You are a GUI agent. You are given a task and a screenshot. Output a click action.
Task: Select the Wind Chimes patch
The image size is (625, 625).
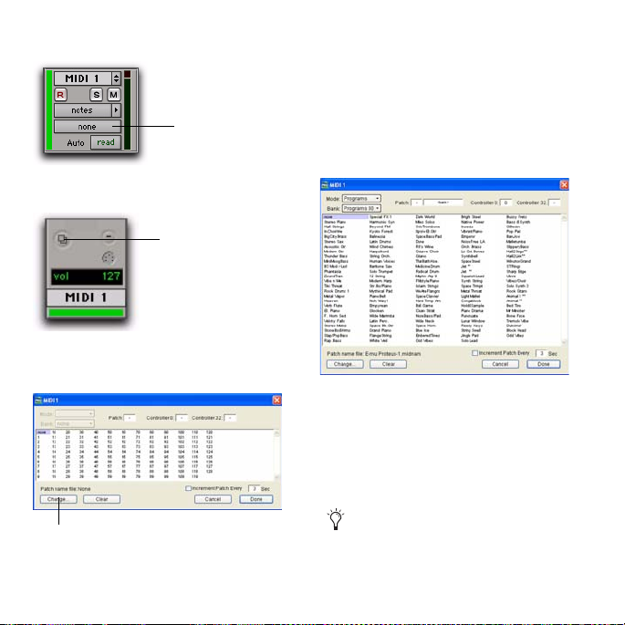[x=381, y=246]
